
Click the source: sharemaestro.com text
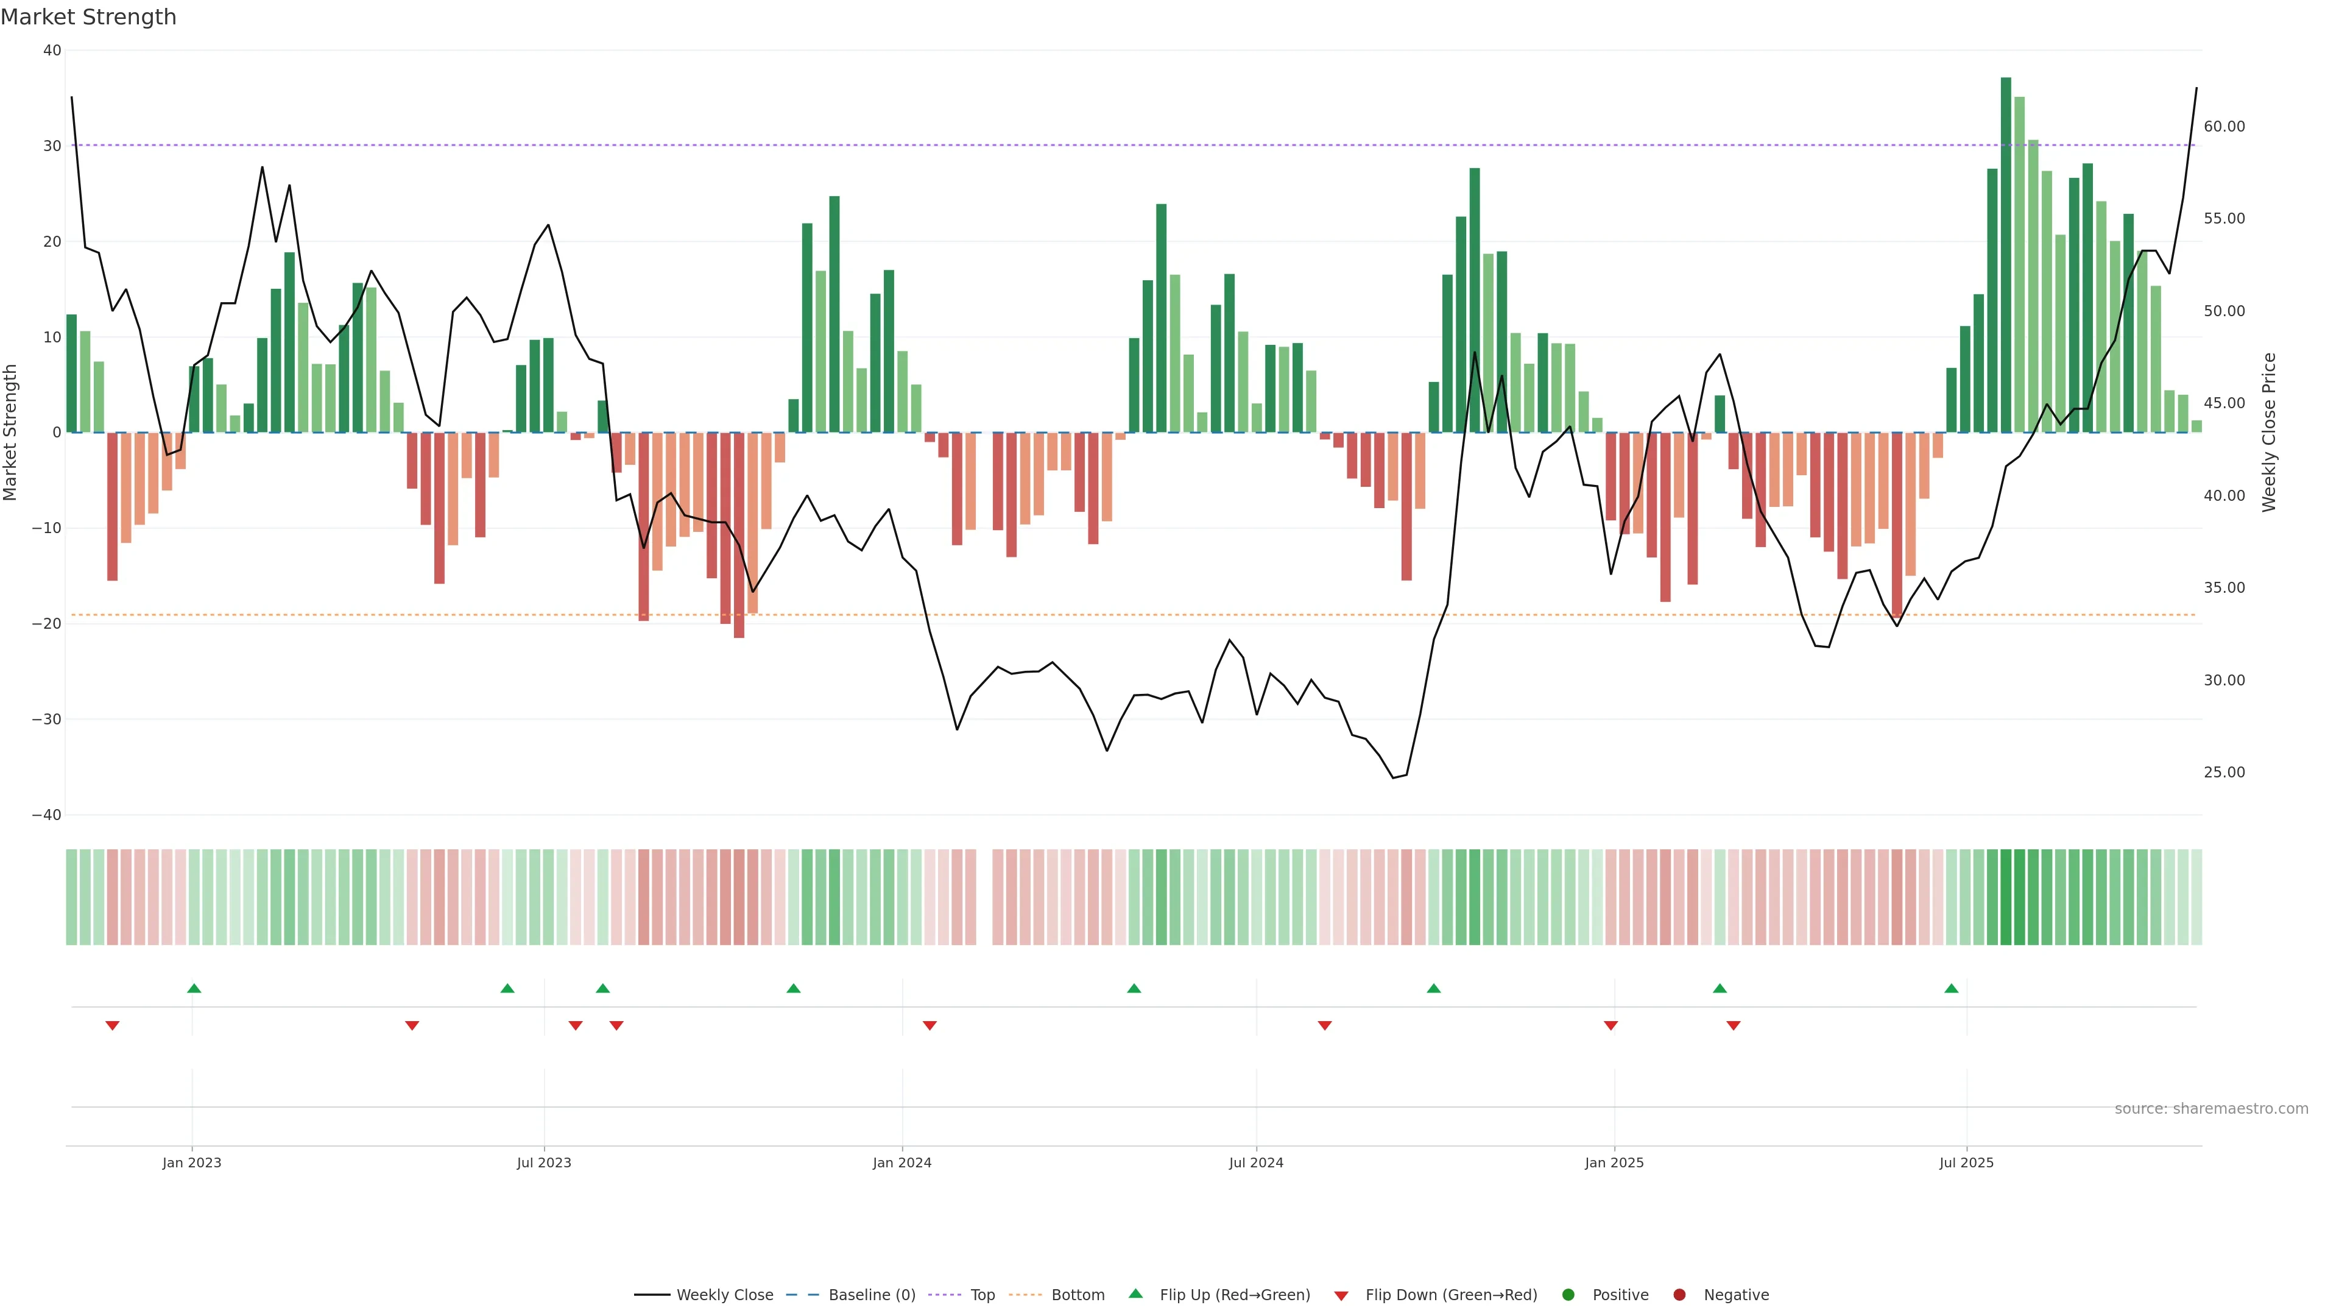2211,1109
